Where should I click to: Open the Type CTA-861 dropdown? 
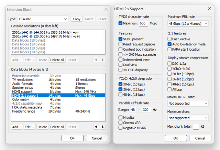click(x=43, y=19)
